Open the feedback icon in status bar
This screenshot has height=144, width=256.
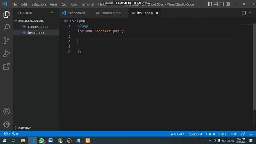243,134
